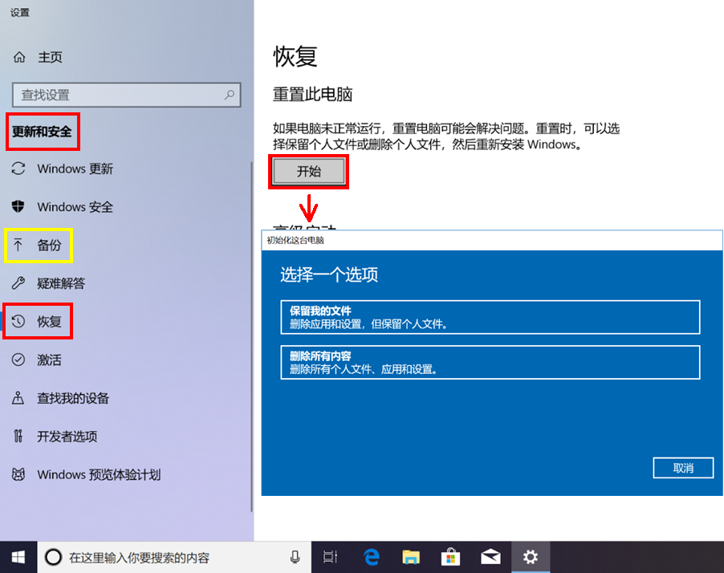This screenshot has height=573, width=724.
Task: Click the 开始 button under 重置此电脑
Action: click(x=309, y=171)
